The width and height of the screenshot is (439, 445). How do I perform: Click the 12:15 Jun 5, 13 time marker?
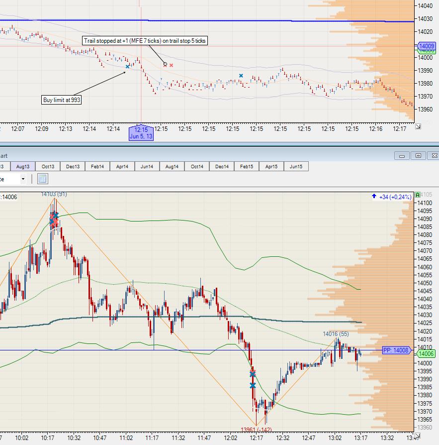141,133
